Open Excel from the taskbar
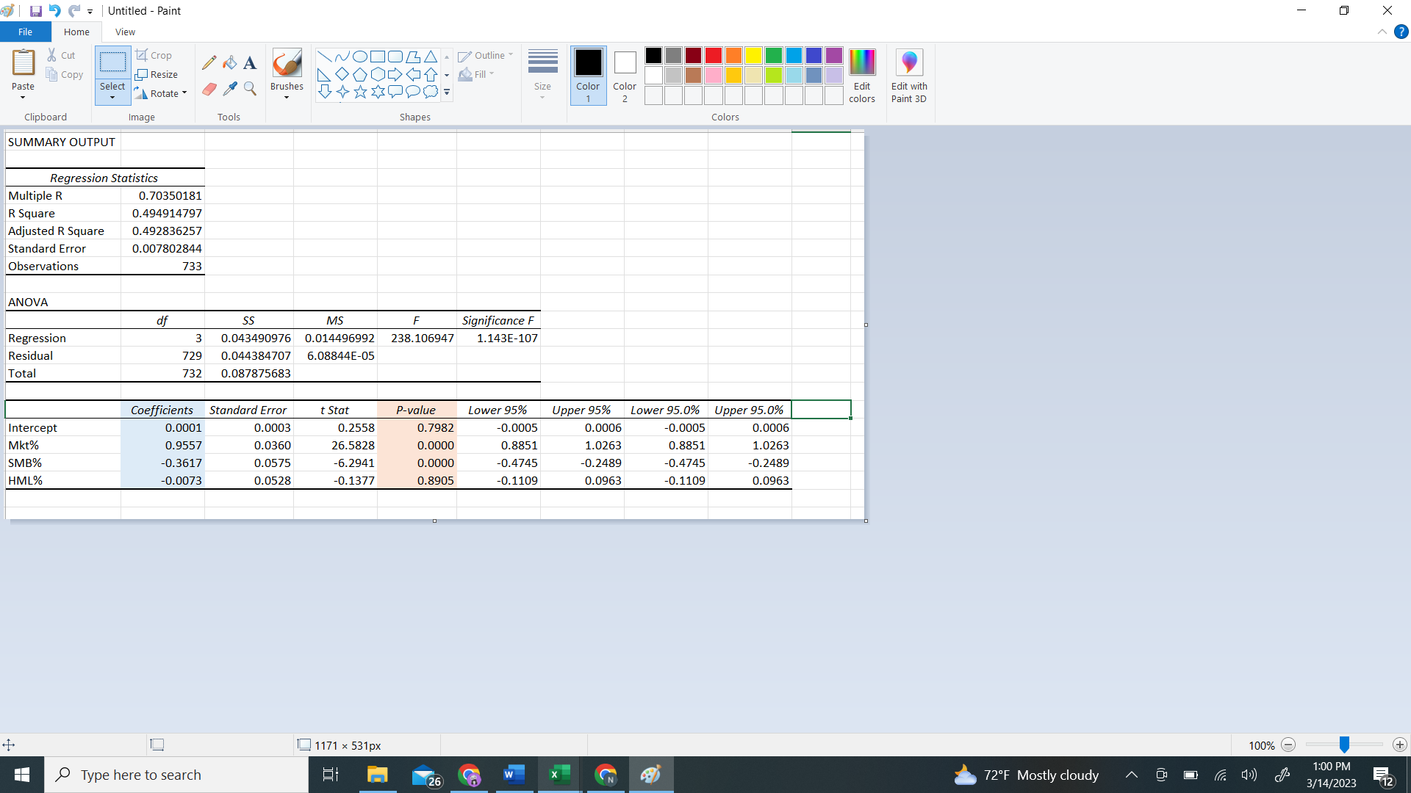1411x793 pixels. pos(559,775)
